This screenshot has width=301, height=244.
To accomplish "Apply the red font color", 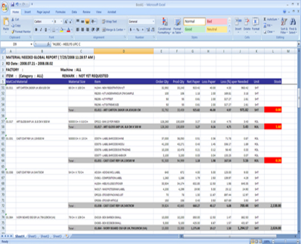I will click(x=68, y=30).
